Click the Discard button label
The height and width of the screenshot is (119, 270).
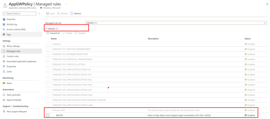pyautogui.click(x=64, y=14)
